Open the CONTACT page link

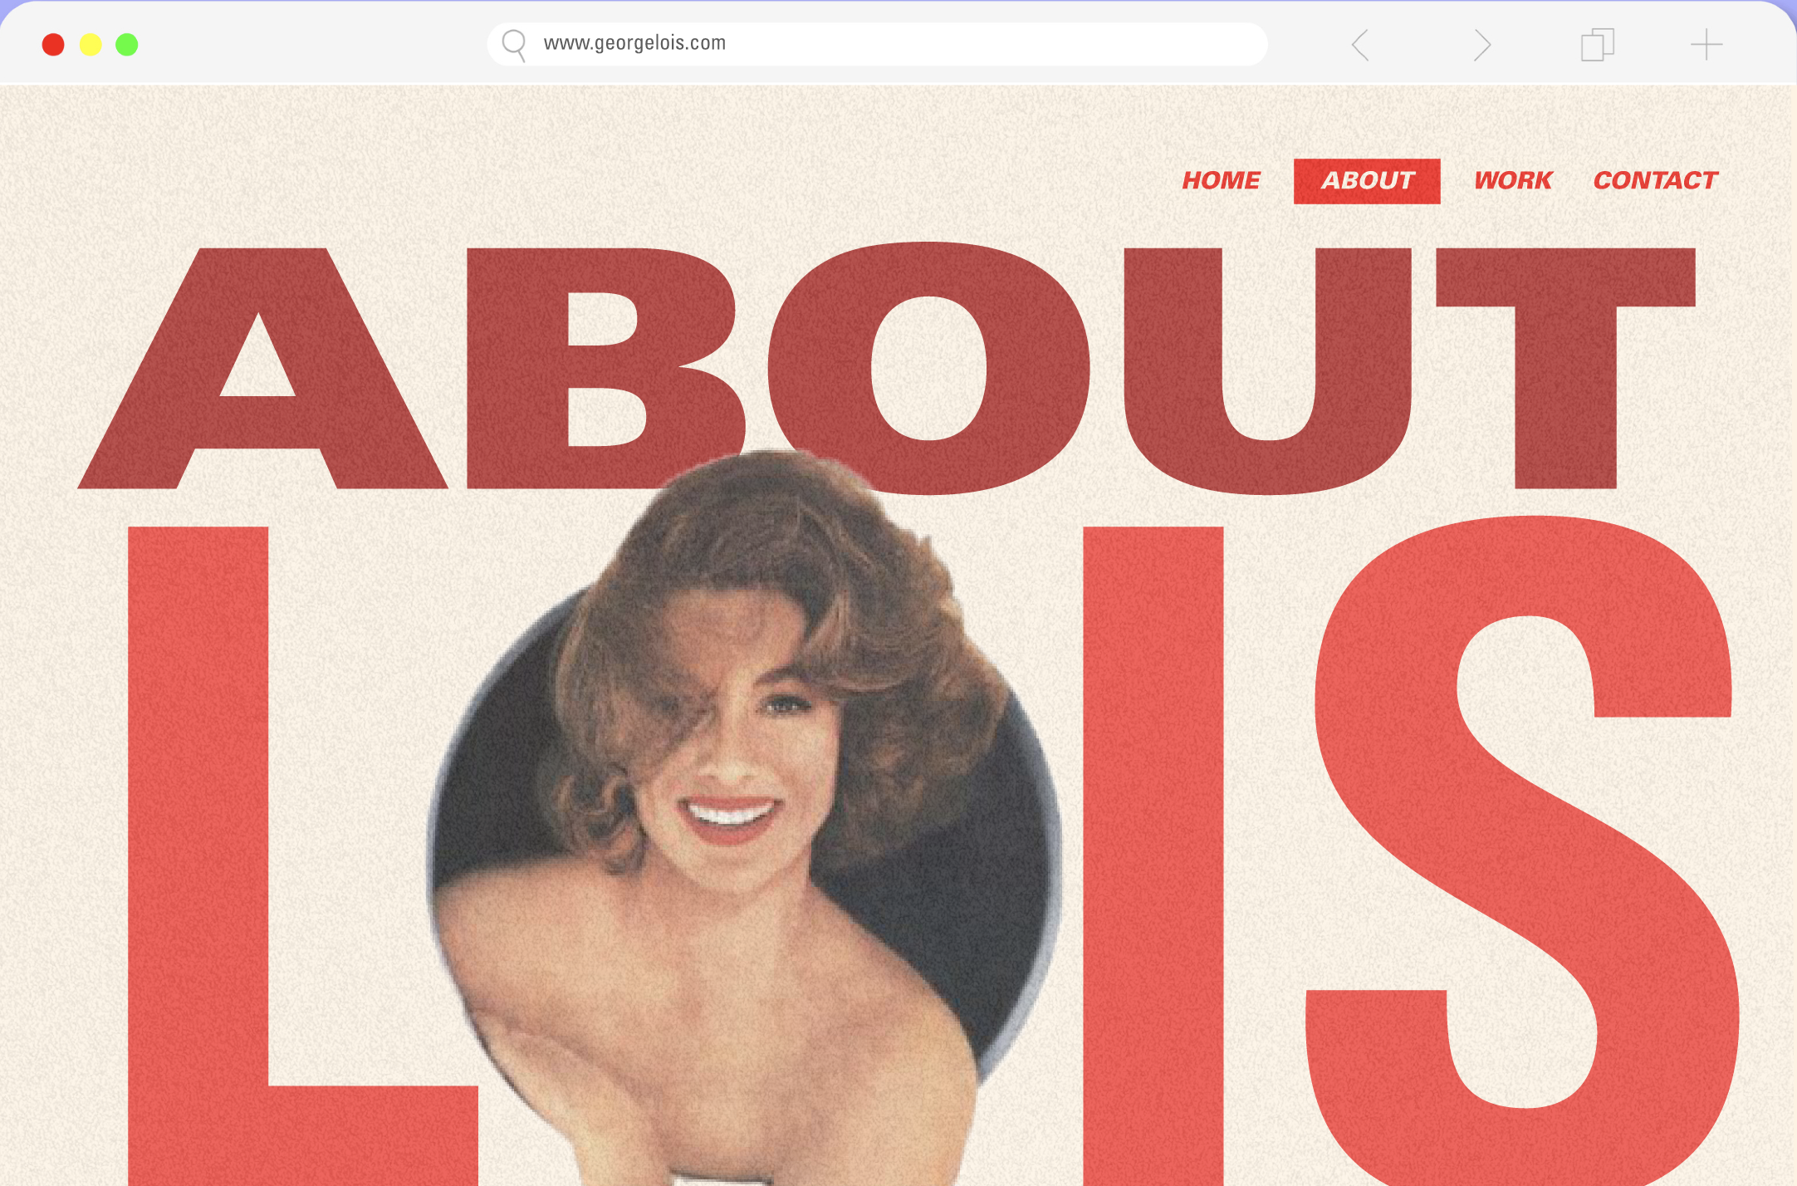[1655, 180]
